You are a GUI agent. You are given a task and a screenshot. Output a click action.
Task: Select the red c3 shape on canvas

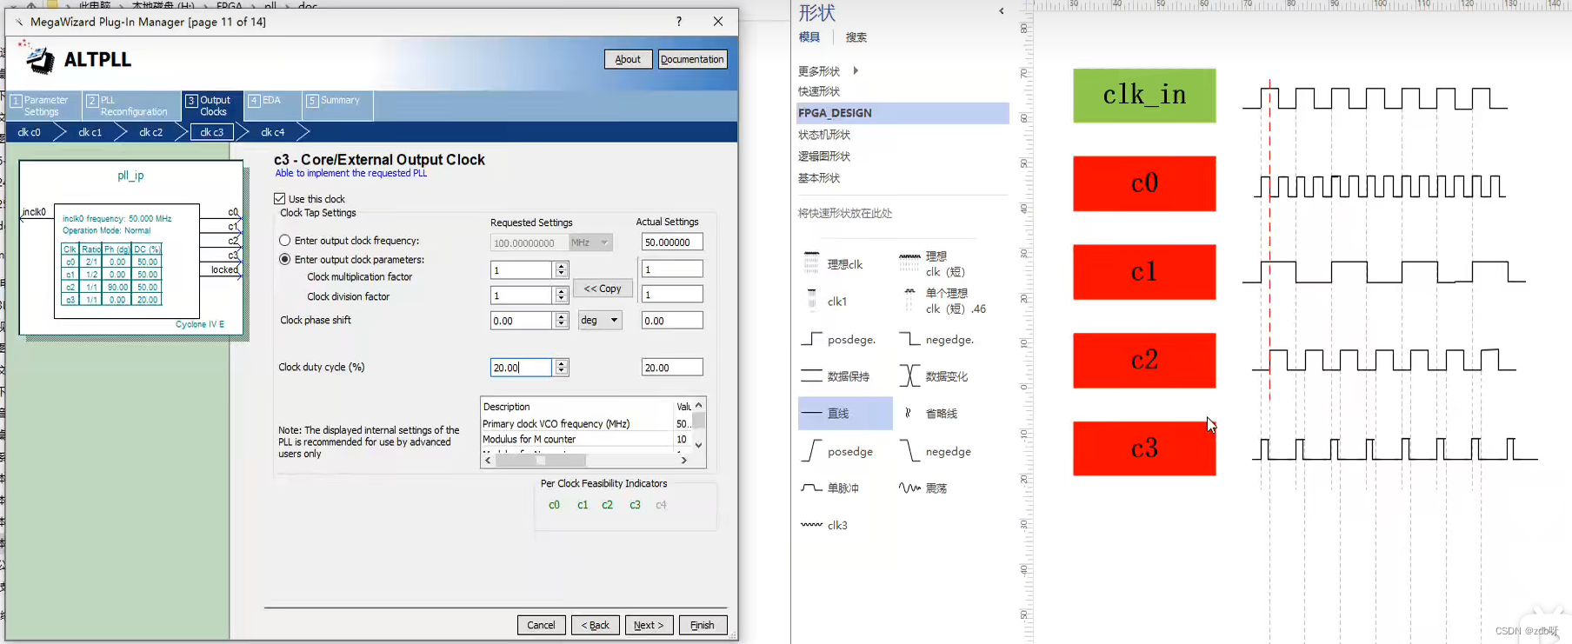1144,448
